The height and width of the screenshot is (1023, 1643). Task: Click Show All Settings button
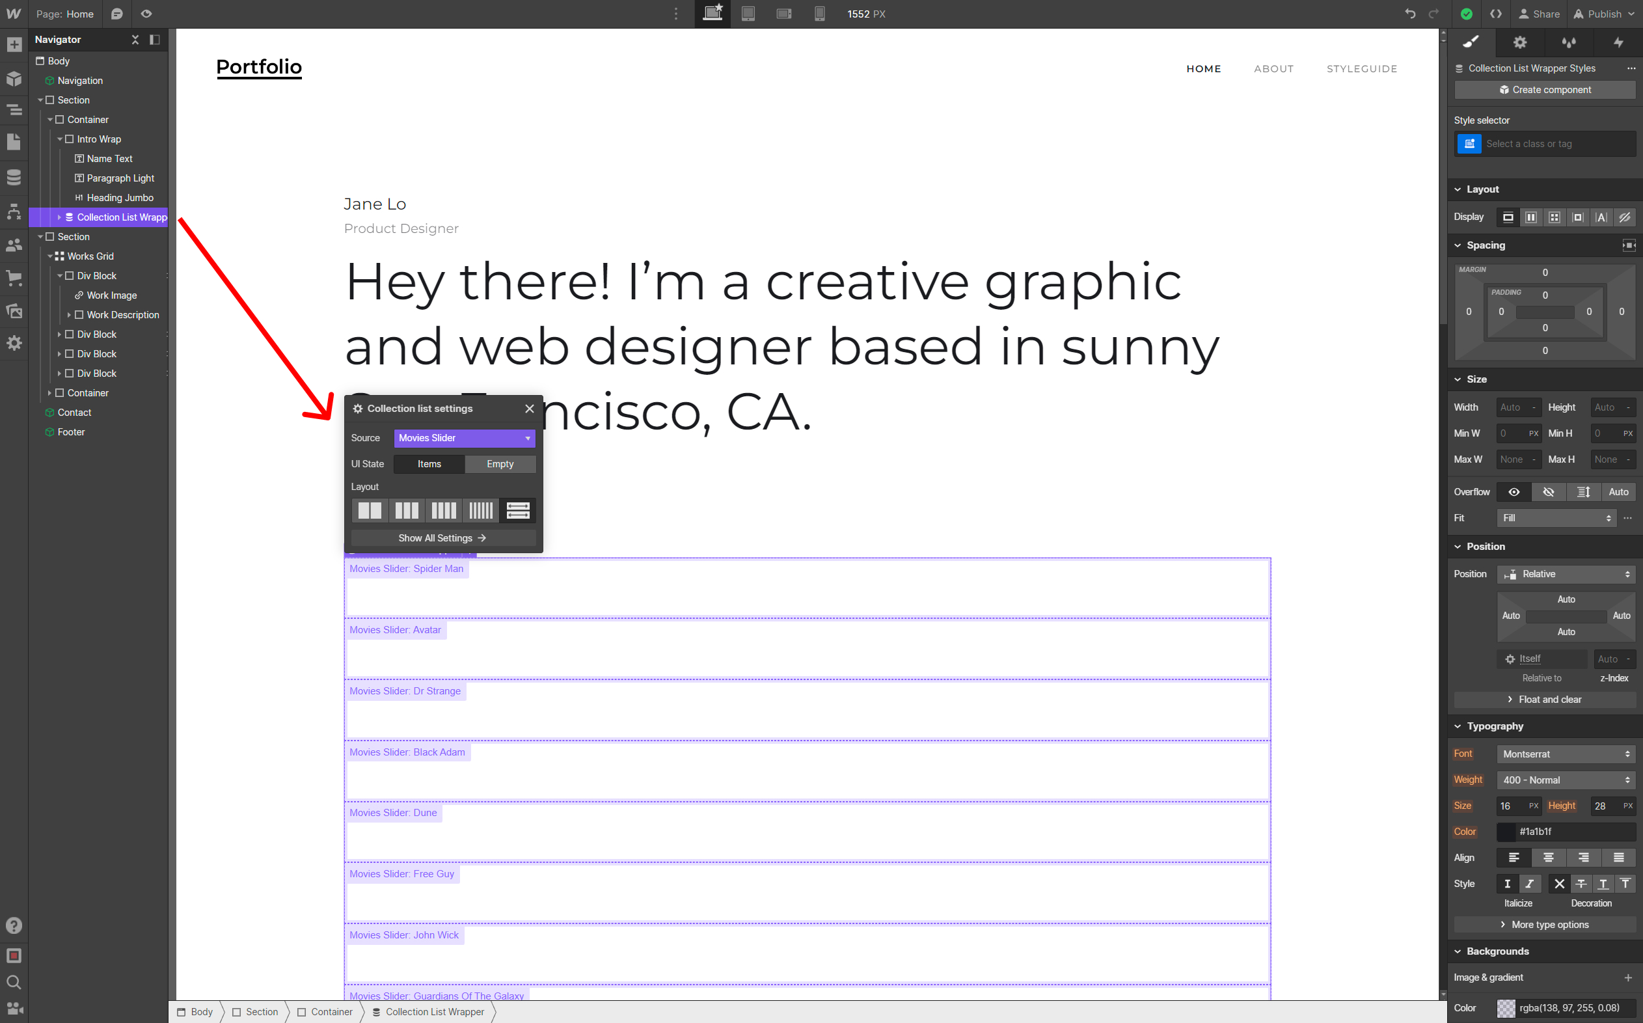click(x=443, y=539)
